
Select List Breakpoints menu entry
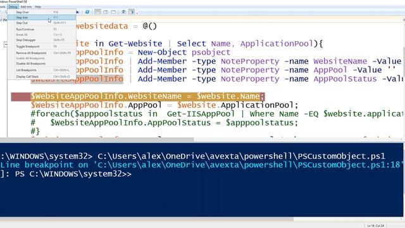(x=42, y=70)
